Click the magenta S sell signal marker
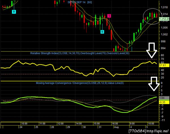The height and width of the screenshot is (134, 170). 109,16
